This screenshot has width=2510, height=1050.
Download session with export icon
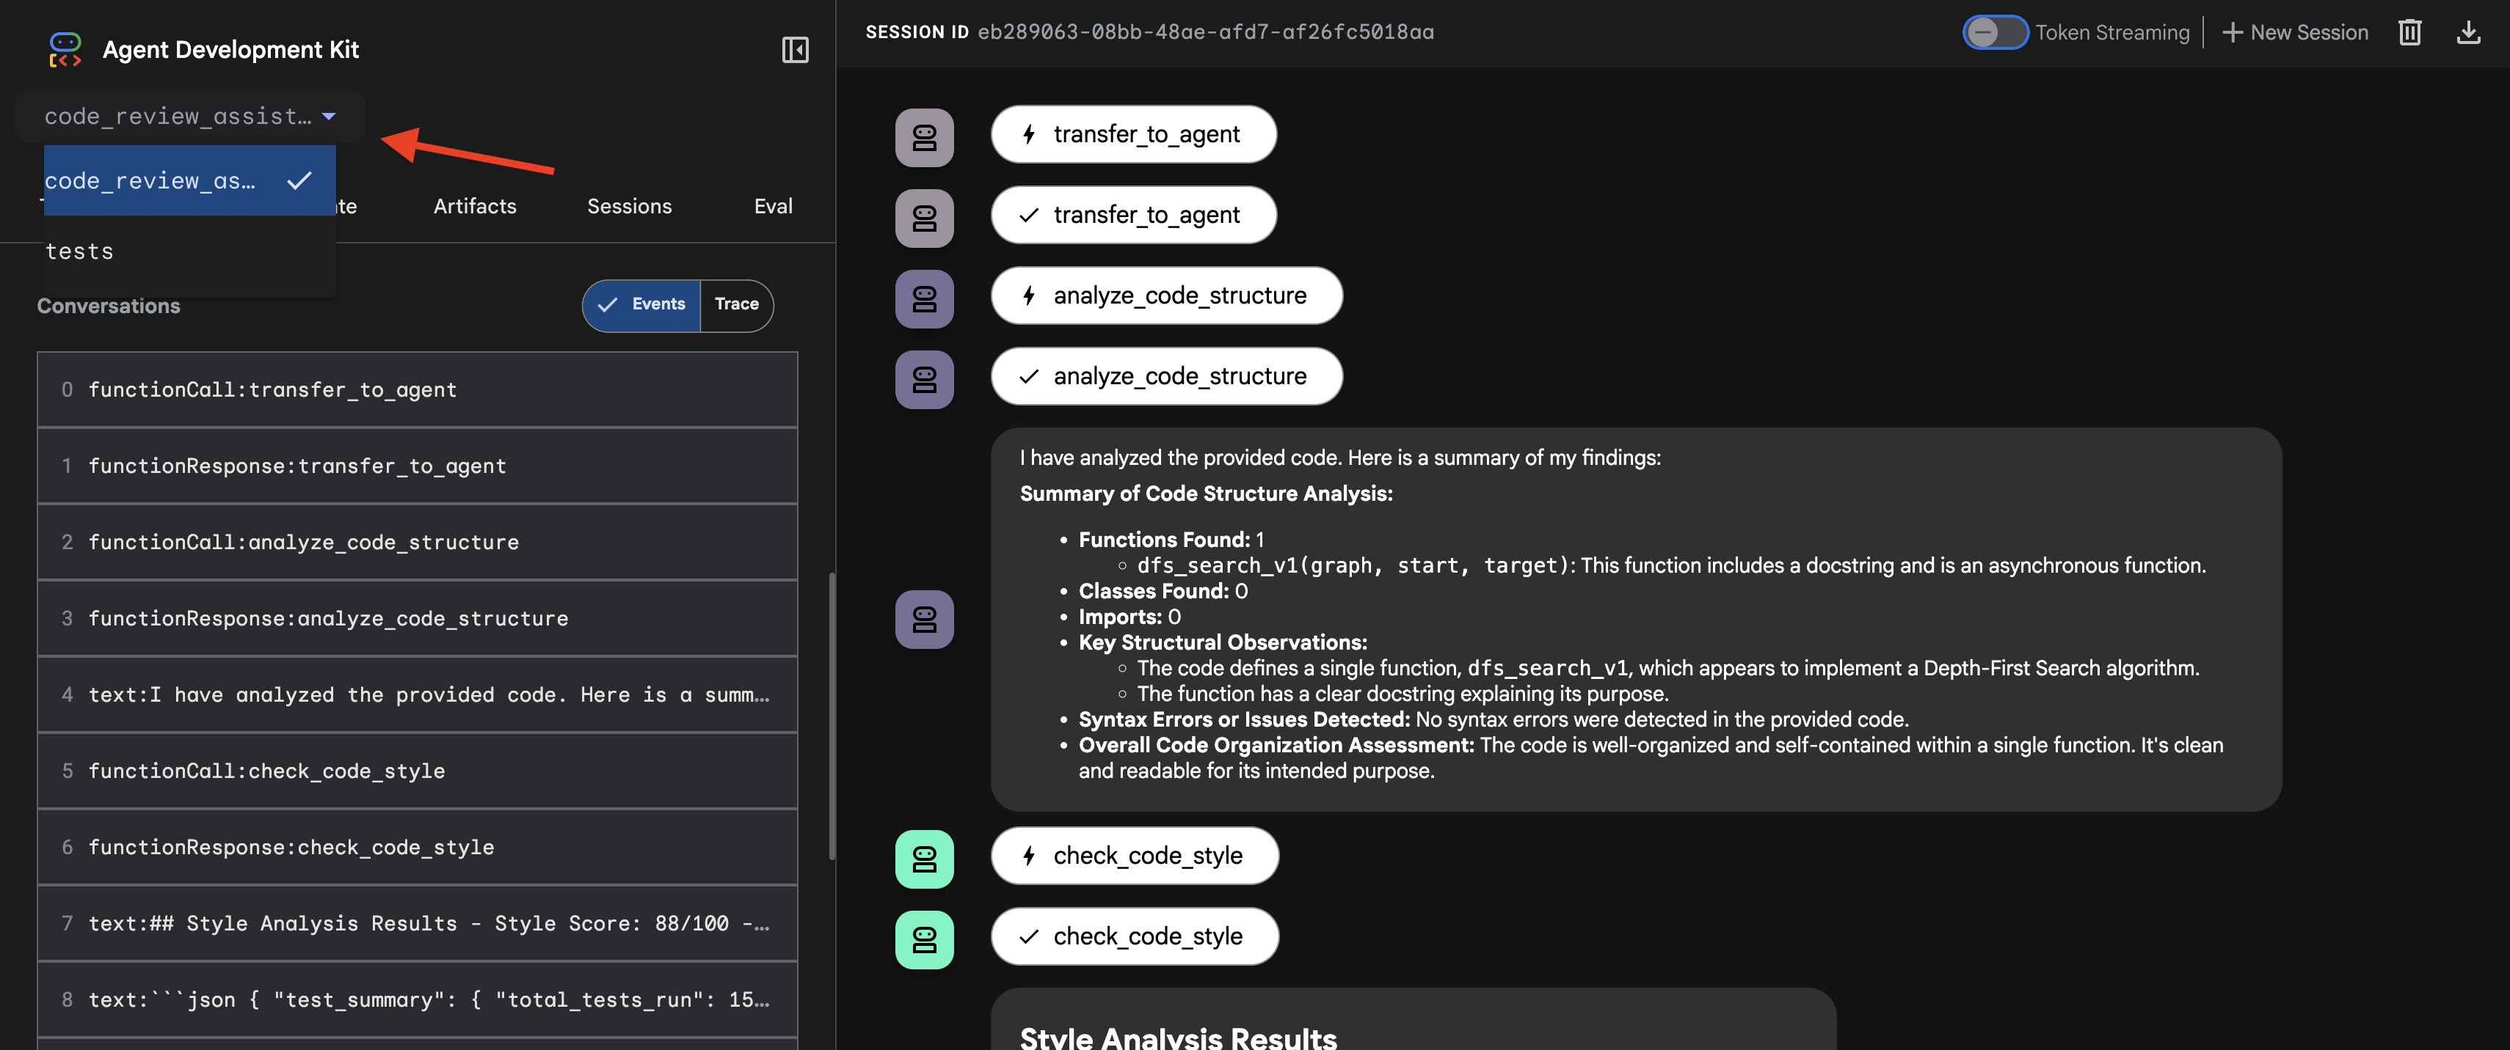(x=2467, y=32)
